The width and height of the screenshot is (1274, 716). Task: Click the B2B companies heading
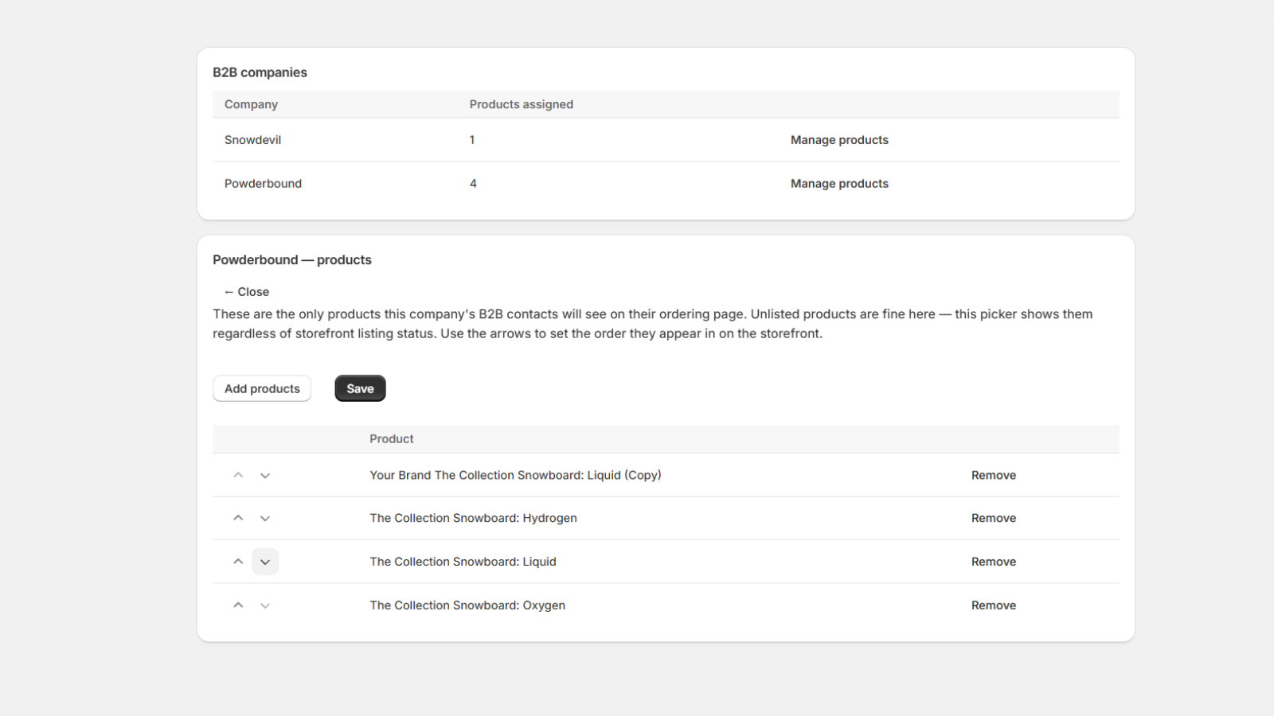[260, 72]
